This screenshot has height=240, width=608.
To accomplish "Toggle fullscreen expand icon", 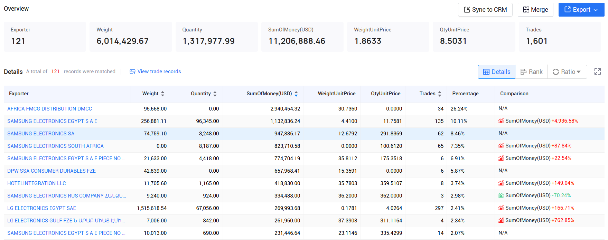I will click(x=598, y=71).
